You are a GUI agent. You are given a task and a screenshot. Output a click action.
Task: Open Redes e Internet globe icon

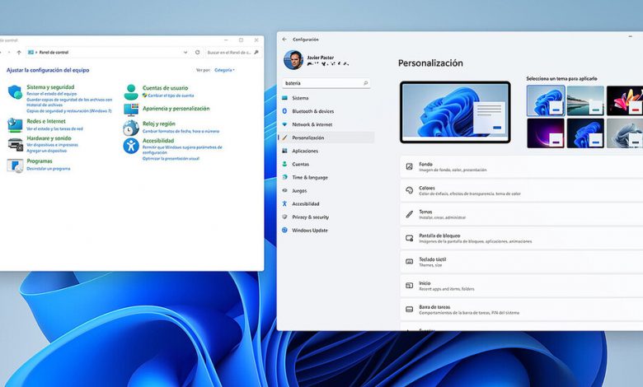[15, 125]
